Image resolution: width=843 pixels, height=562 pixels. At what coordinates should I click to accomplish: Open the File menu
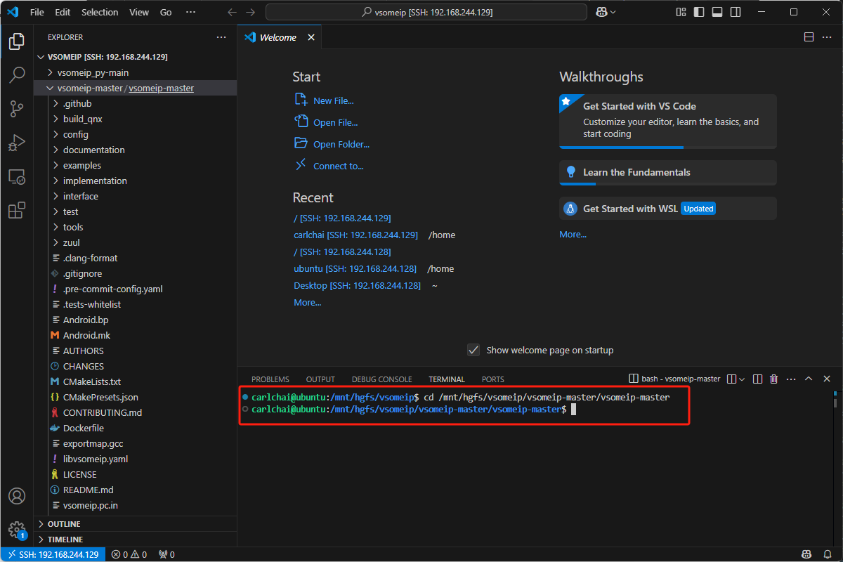point(37,12)
